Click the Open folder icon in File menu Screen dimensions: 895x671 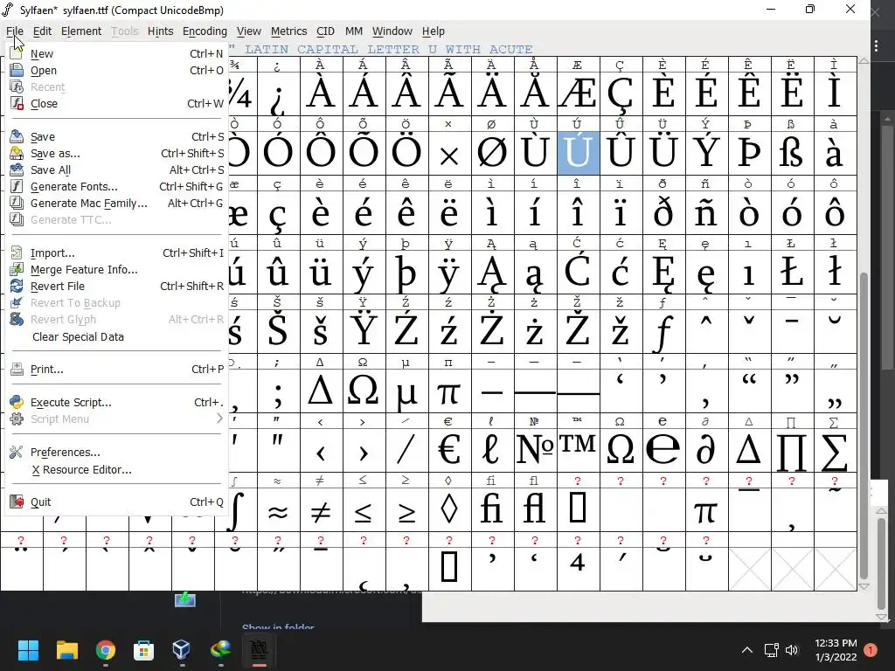coord(17,70)
